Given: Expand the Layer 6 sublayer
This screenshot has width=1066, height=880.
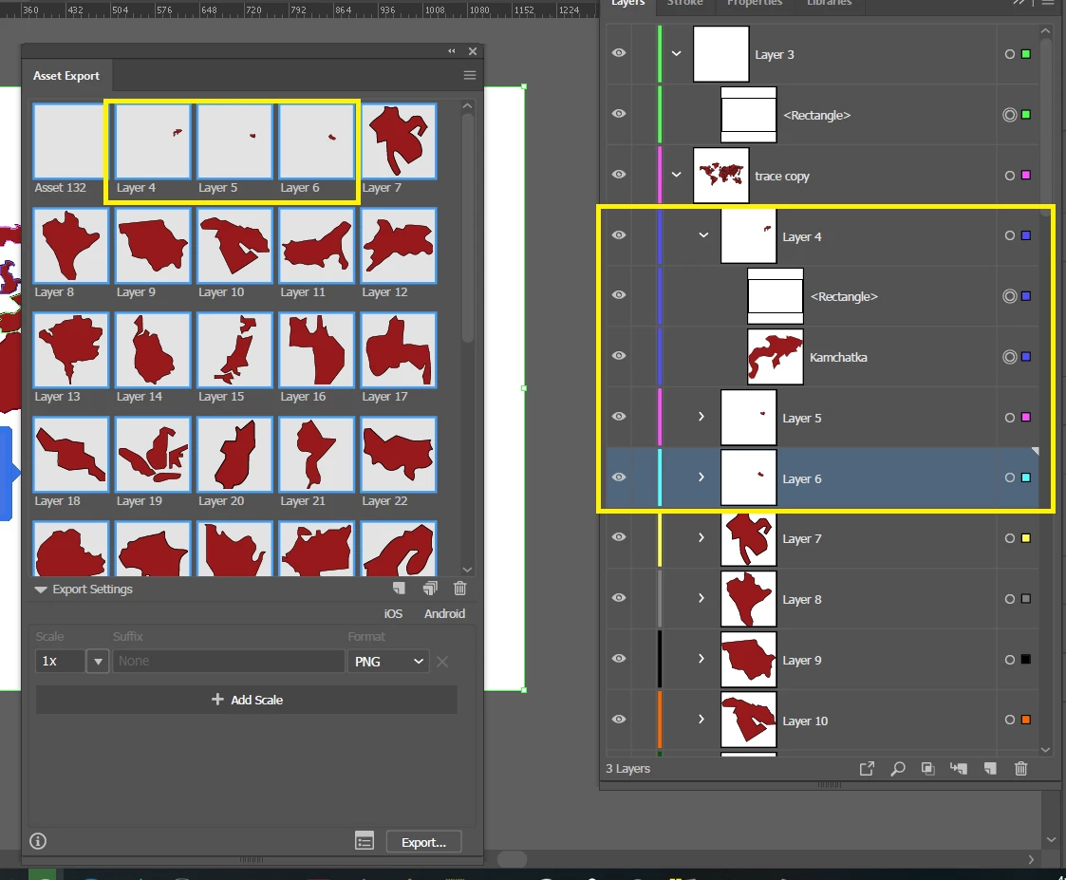Looking at the screenshot, I should [701, 477].
